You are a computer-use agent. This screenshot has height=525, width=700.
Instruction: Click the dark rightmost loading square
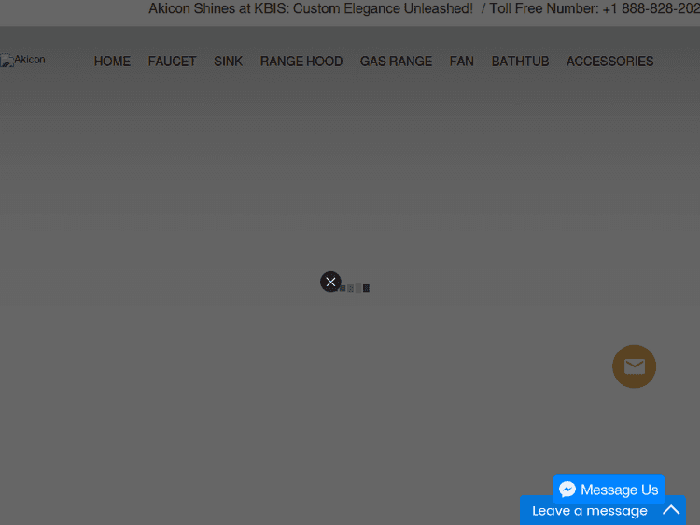click(366, 288)
